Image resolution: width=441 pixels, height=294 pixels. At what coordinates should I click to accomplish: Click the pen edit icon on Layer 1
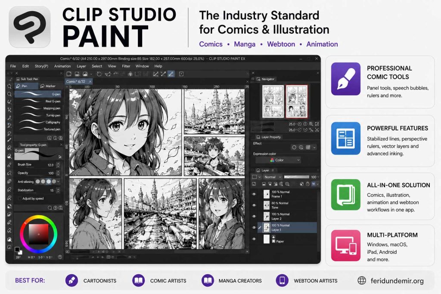tap(260, 227)
